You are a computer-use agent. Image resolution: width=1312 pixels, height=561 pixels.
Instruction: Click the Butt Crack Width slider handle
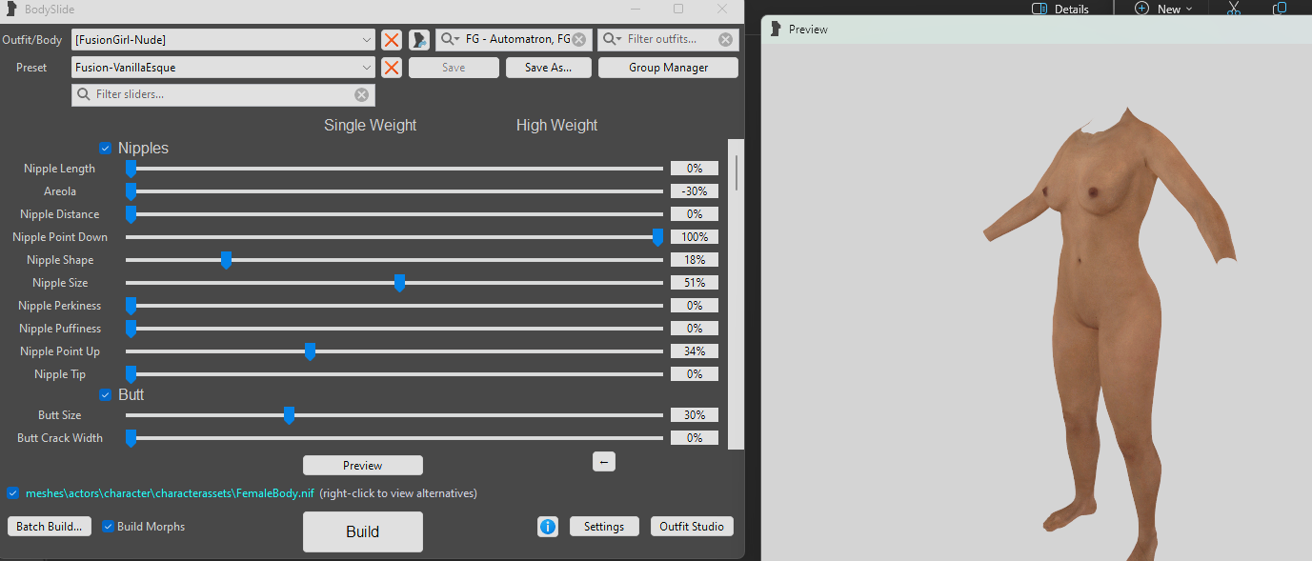point(131,438)
